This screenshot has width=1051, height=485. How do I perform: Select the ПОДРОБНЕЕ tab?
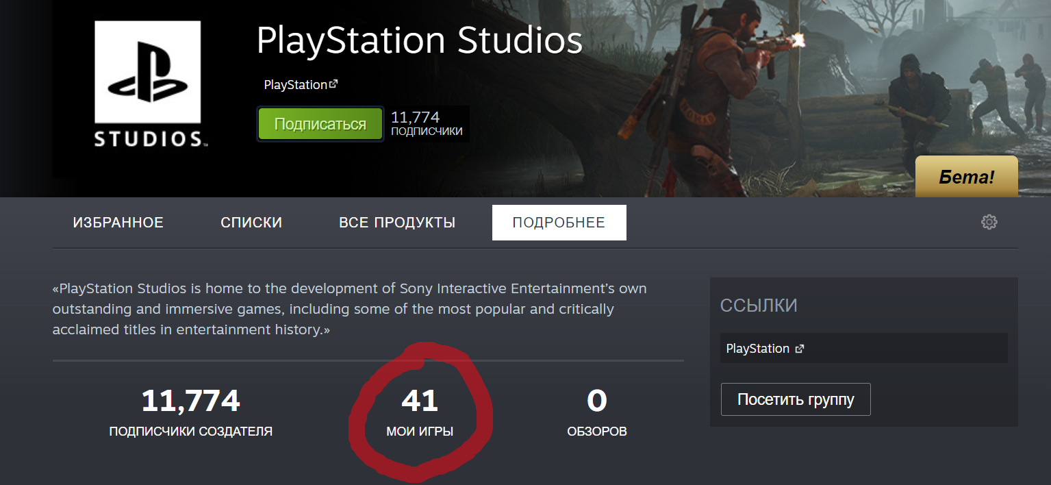click(559, 223)
